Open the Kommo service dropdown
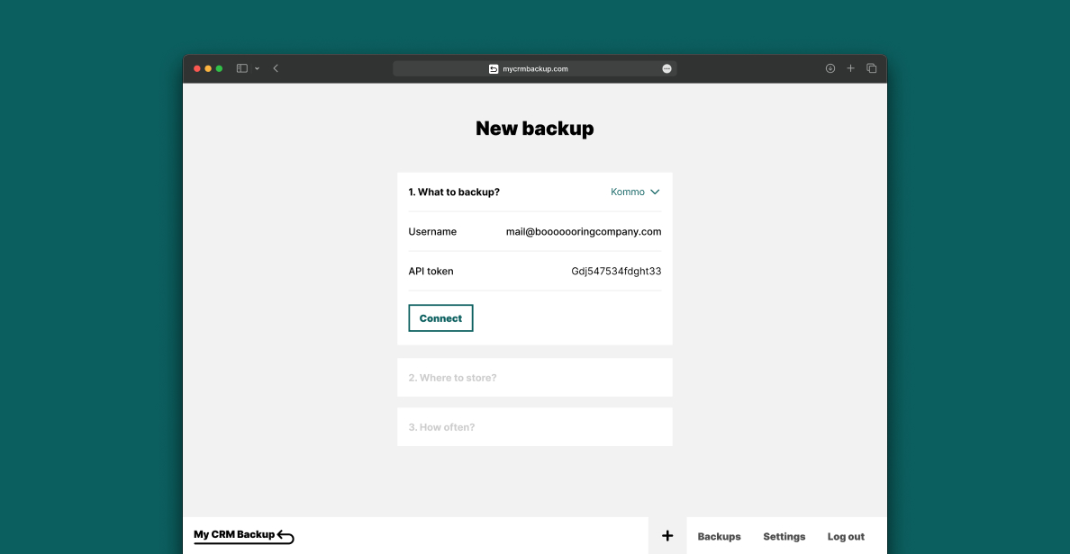Viewport: 1070px width, 554px height. pyautogui.click(x=635, y=192)
